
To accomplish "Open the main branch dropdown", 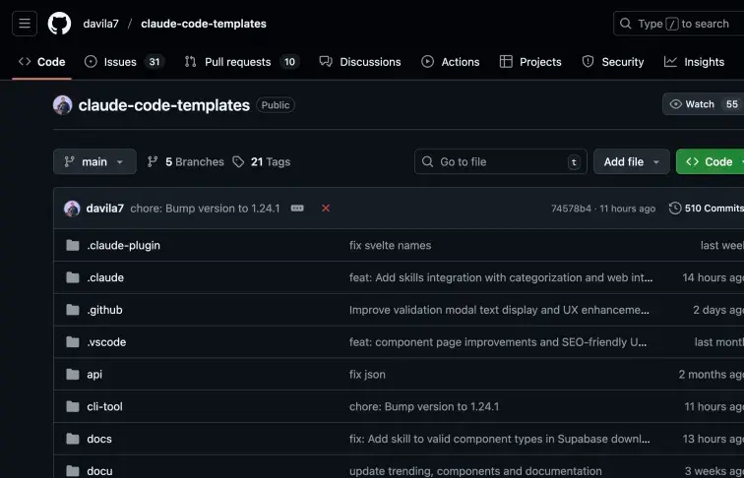I will pos(94,161).
